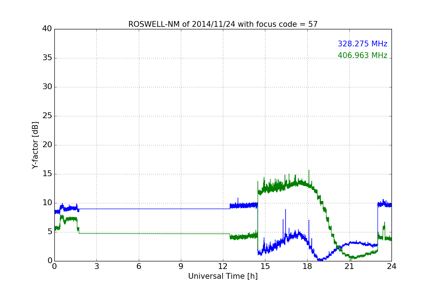Click y-axis tick label '40'
The height and width of the screenshot is (290, 435).
[47, 29]
